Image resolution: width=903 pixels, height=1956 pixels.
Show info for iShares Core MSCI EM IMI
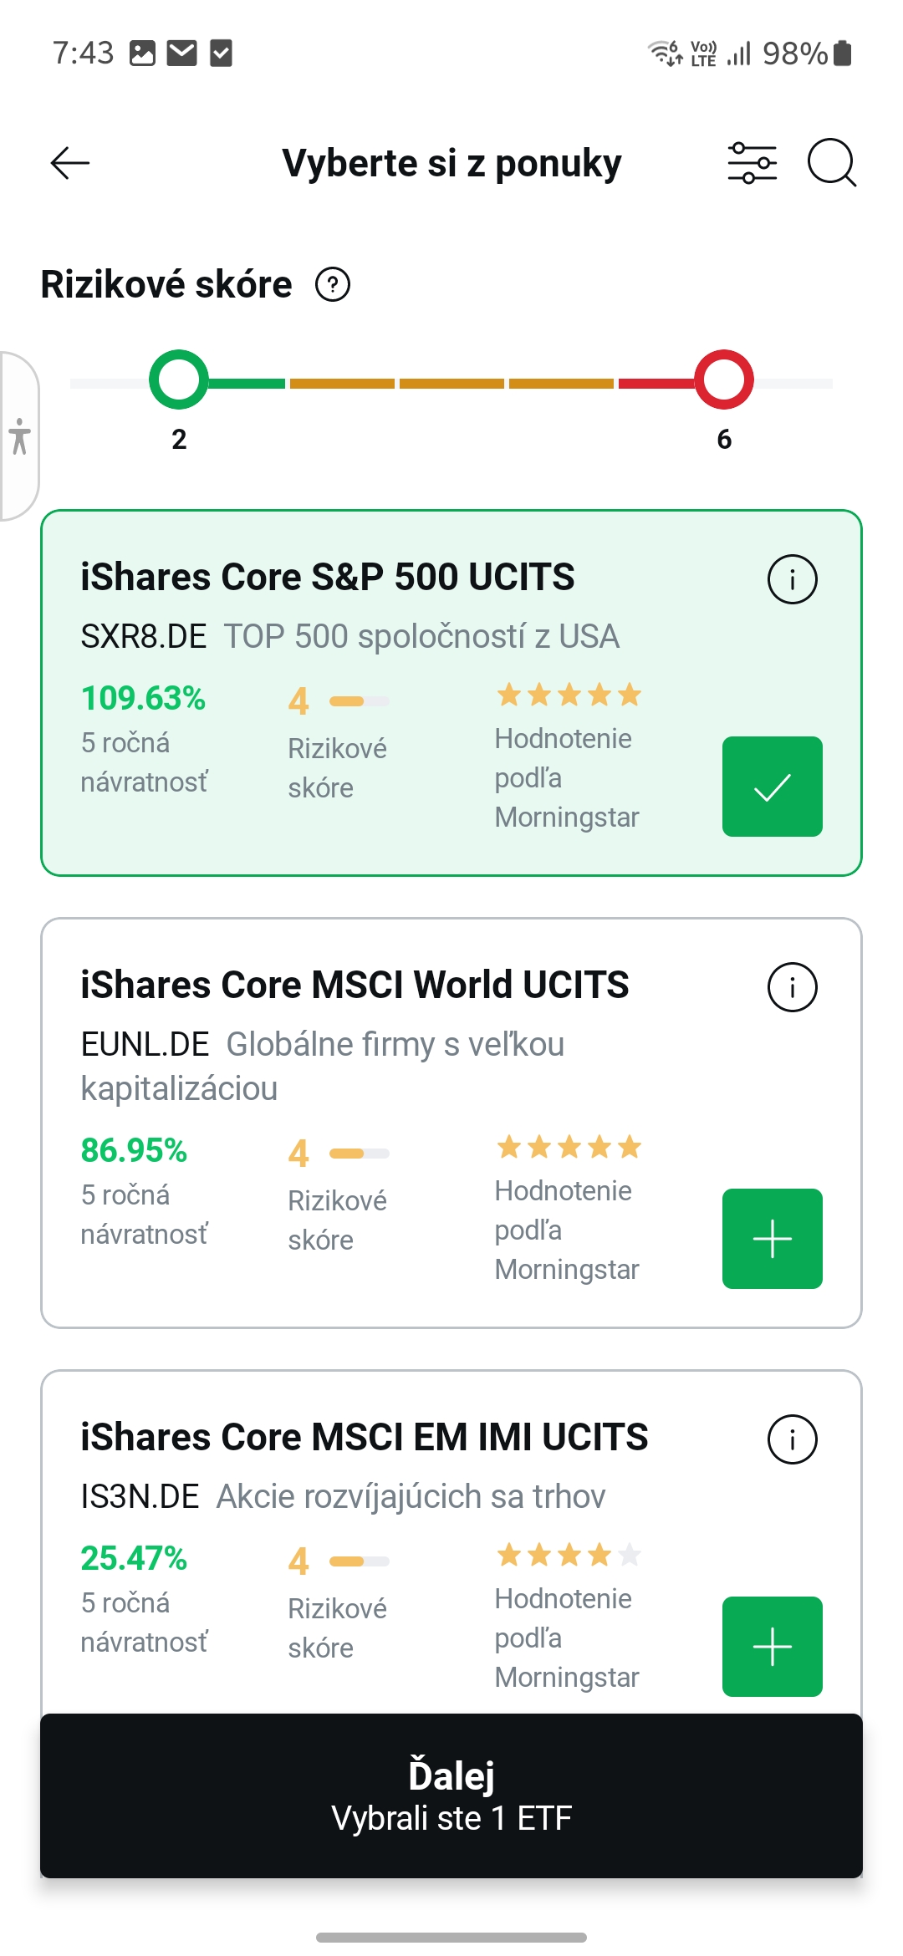tap(792, 1439)
